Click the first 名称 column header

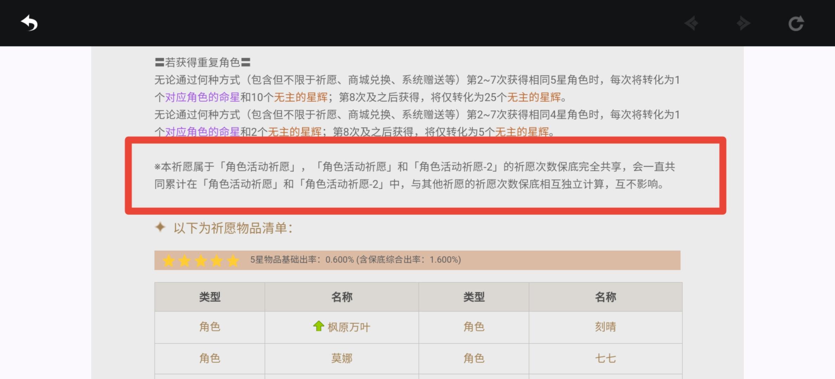[x=342, y=297]
